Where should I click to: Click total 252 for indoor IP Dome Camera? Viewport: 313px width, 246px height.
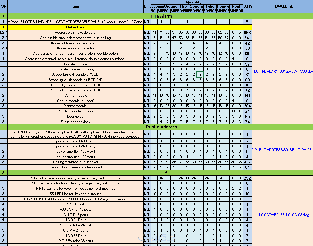(x=247, y=178)
